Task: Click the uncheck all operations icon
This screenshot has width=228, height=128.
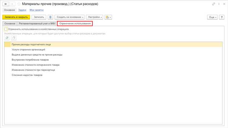Action: pyautogui.click(x=14, y=38)
